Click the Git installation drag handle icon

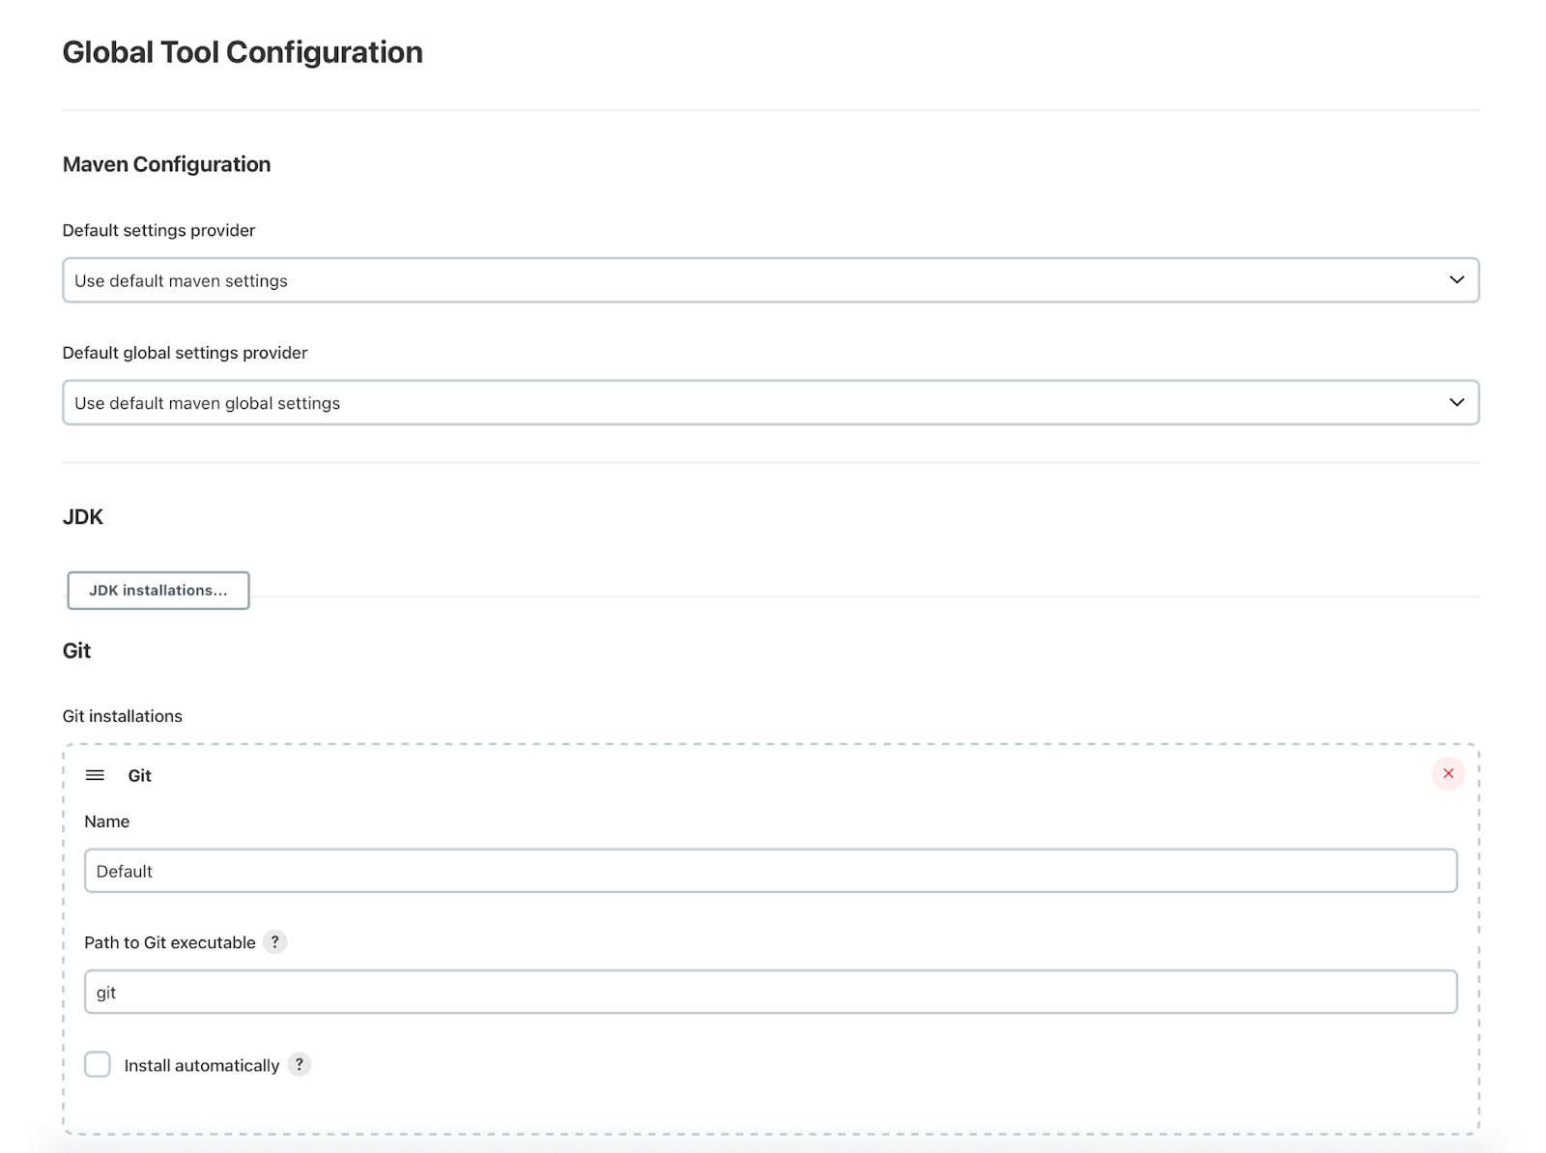pyautogui.click(x=95, y=775)
